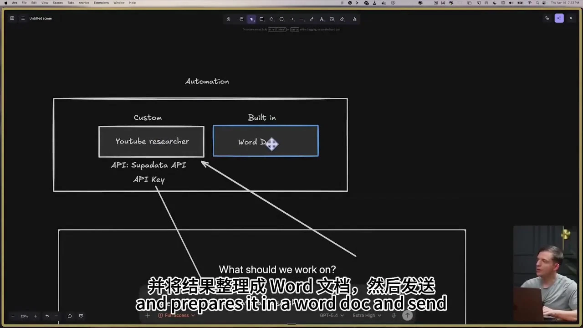Activate the microphone in the chat composer
This screenshot has height=328, width=583.
pyautogui.click(x=394, y=315)
